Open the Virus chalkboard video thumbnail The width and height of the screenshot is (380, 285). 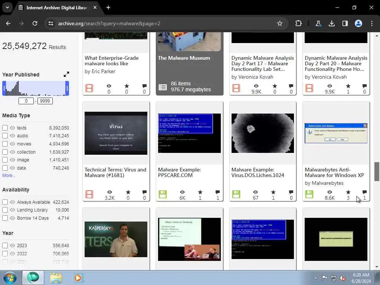click(x=116, y=133)
